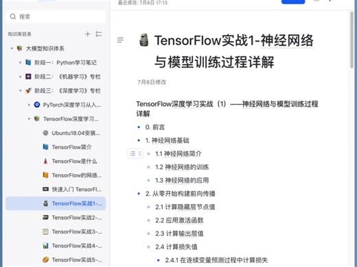The image size is (357, 267).
Task: Open TensorFlow实战5 document
Action: 77,260
